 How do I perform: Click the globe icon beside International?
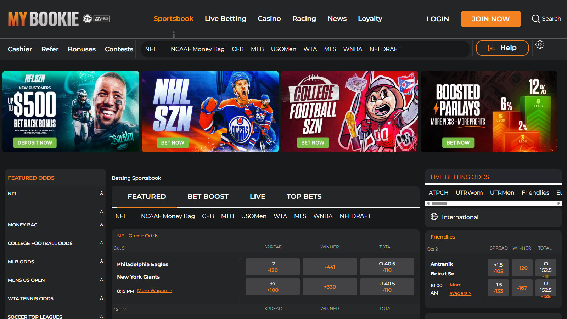tap(434, 217)
